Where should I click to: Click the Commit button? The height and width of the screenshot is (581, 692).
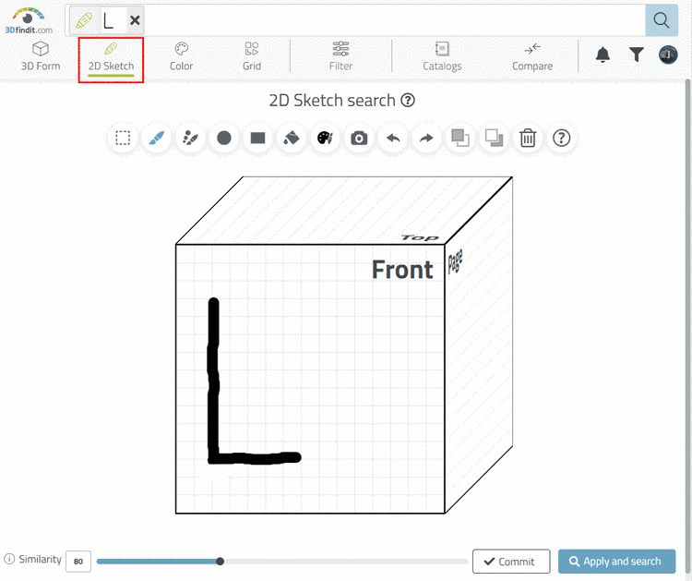[x=511, y=561]
